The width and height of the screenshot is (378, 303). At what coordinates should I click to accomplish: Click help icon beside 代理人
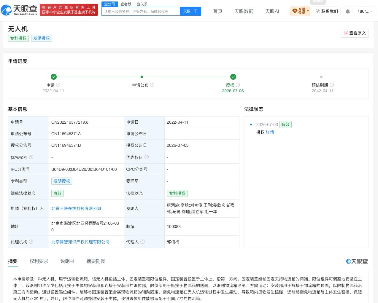coord(142,242)
